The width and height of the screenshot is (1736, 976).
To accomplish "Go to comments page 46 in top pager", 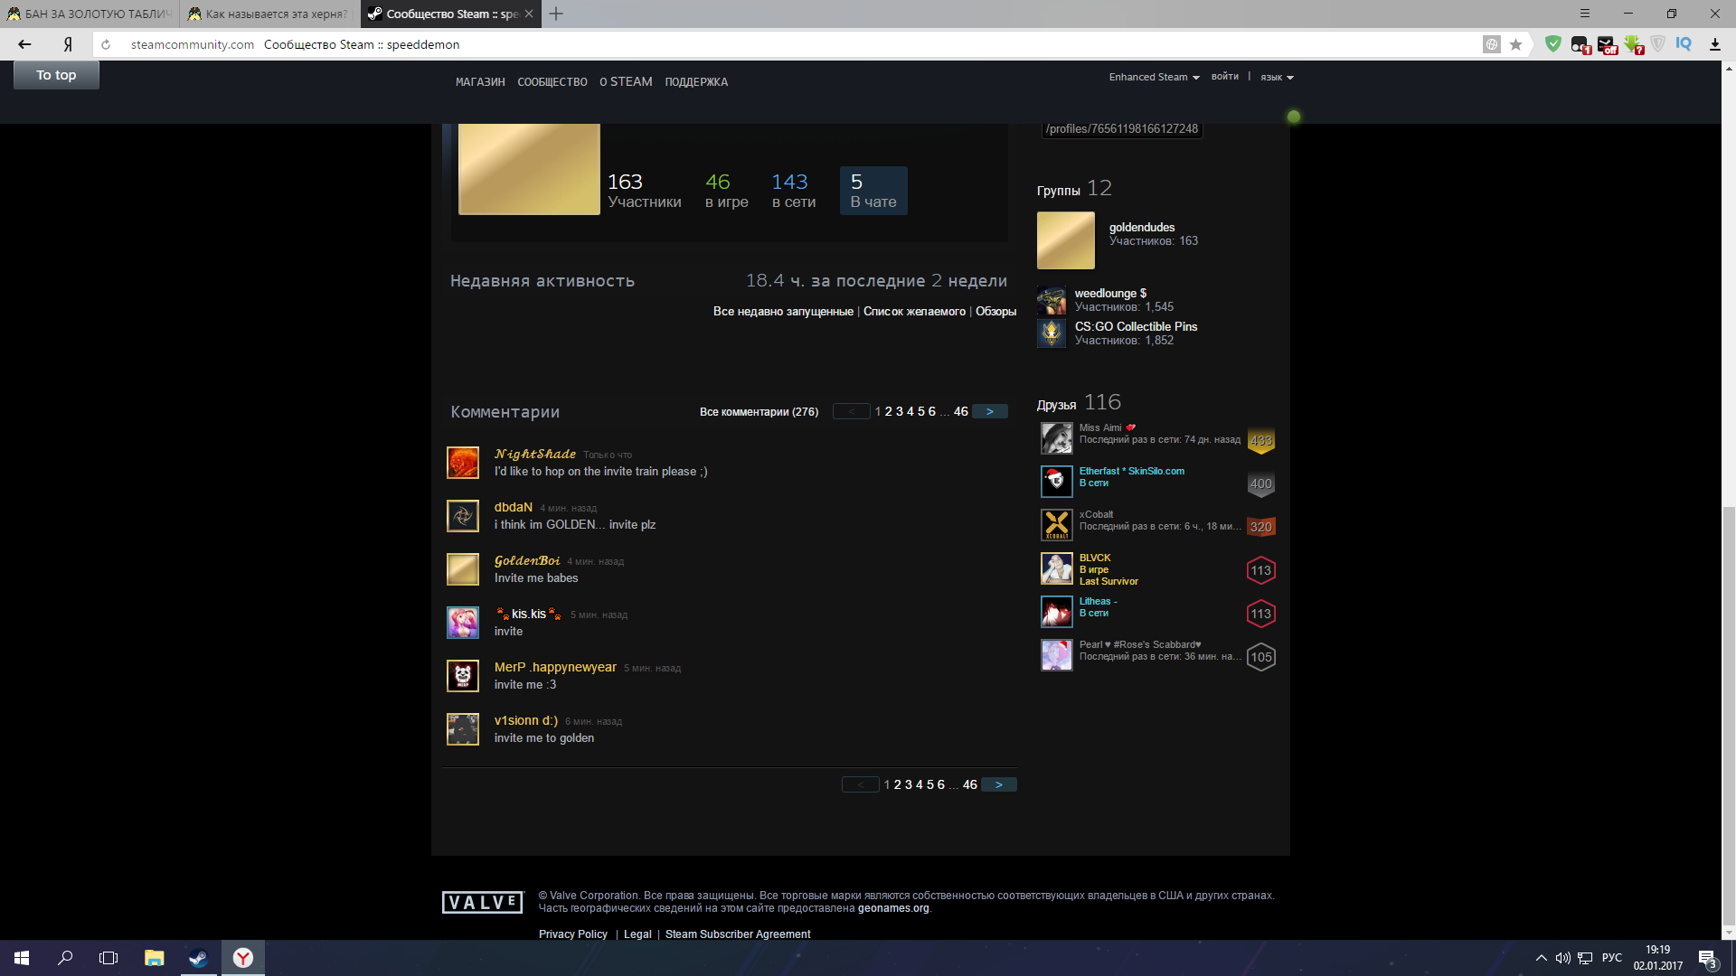I will 961,411.
